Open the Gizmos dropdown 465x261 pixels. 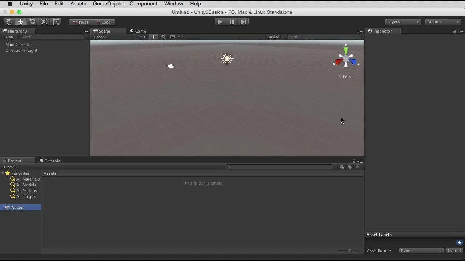pos(275,37)
